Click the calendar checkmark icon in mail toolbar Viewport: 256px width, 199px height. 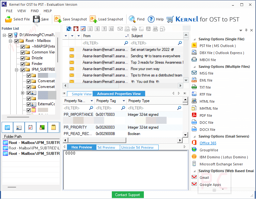click(x=83, y=29)
